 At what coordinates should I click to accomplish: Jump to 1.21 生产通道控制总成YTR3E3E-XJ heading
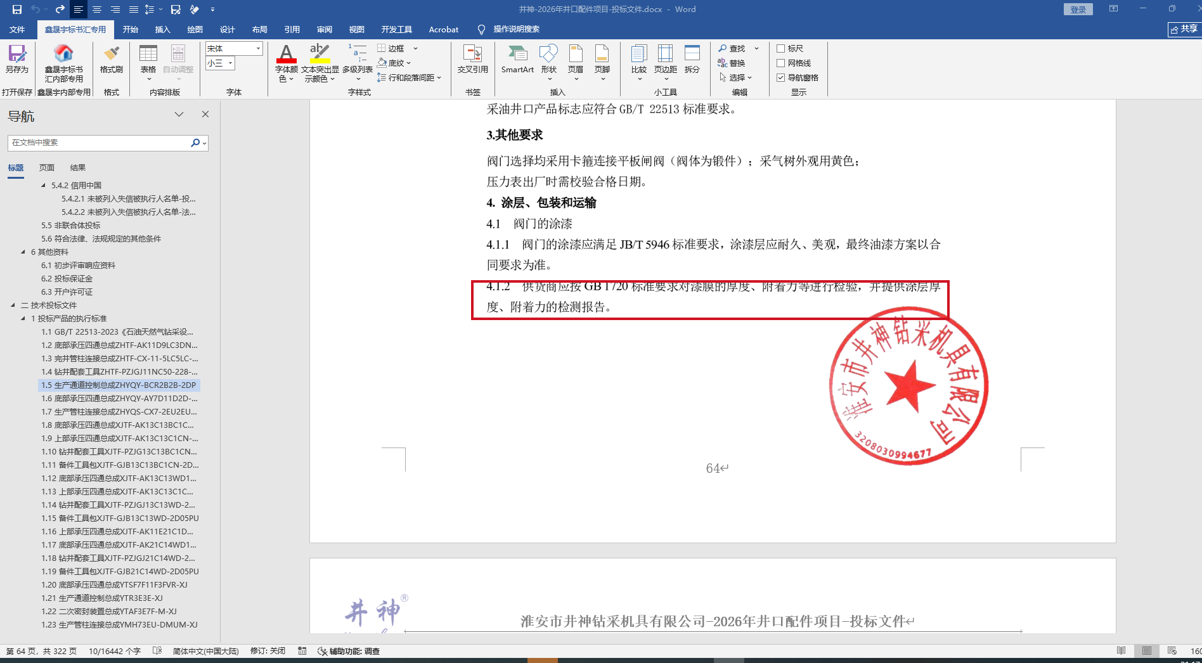(102, 598)
